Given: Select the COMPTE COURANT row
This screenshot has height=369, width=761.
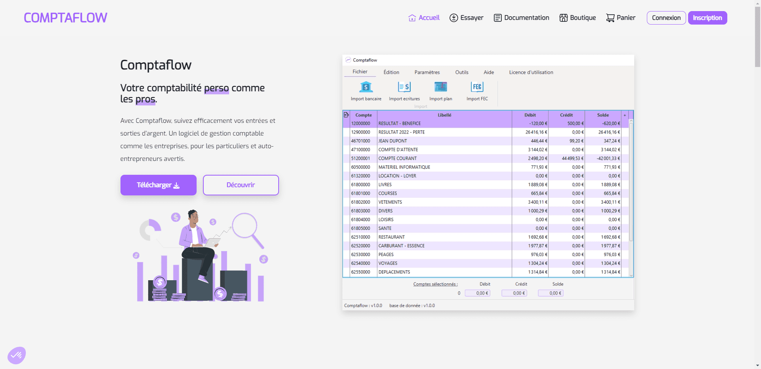Looking at the screenshot, I should click(486, 159).
